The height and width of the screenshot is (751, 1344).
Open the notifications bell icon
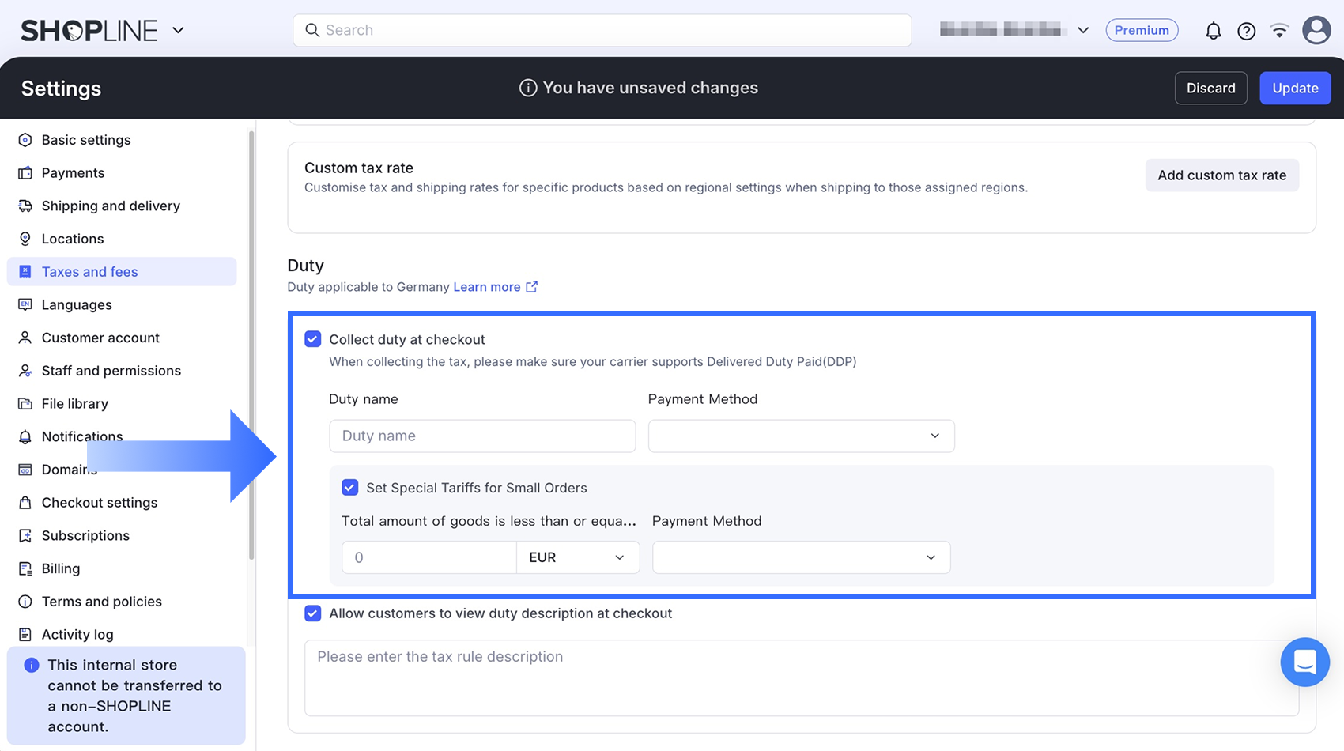(1213, 31)
